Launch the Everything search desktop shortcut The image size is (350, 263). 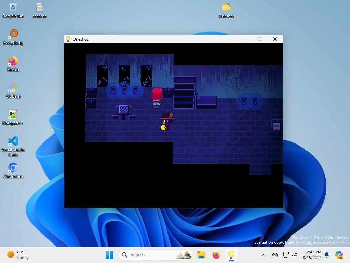(x=13, y=37)
